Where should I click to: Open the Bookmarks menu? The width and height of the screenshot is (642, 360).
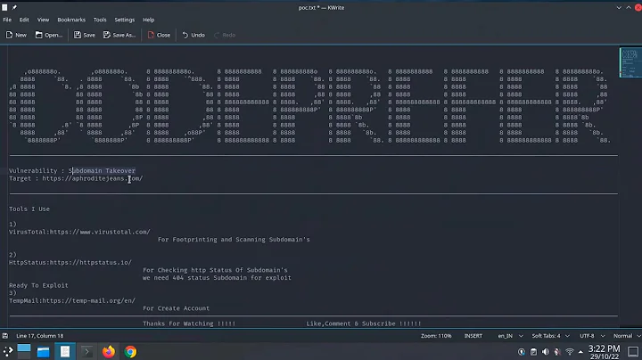71,20
